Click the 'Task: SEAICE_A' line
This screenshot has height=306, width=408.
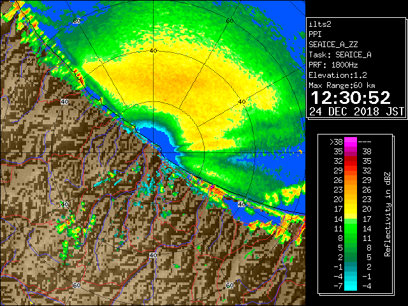pos(340,55)
